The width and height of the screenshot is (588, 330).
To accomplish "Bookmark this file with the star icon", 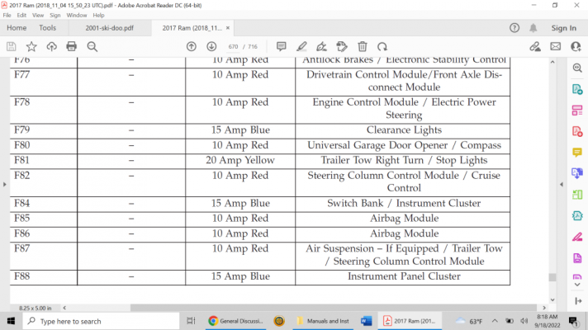I will click(31, 46).
